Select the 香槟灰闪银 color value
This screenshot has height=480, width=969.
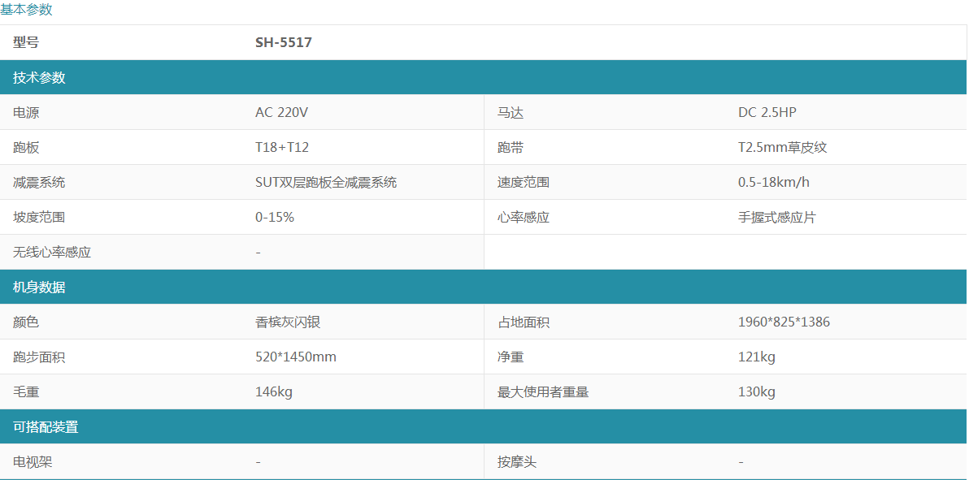coord(288,322)
